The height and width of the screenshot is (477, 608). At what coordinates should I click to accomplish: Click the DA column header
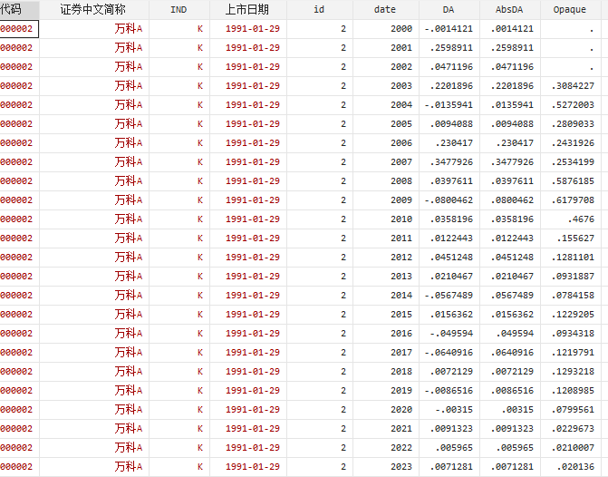pos(449,9)
